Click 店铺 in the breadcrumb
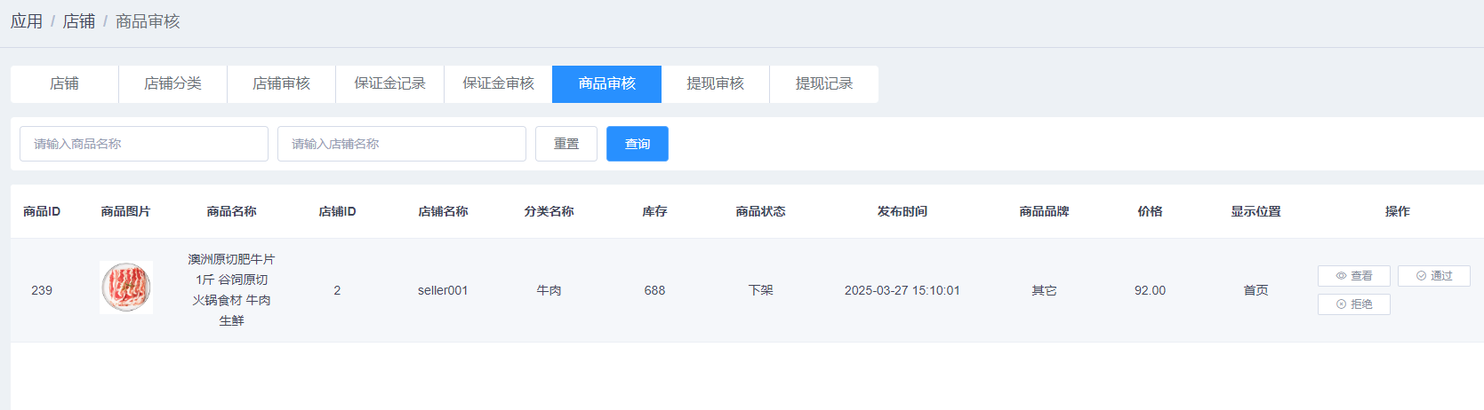Image resolution: width=1484 pixels, height=410 pixels. 78,21
